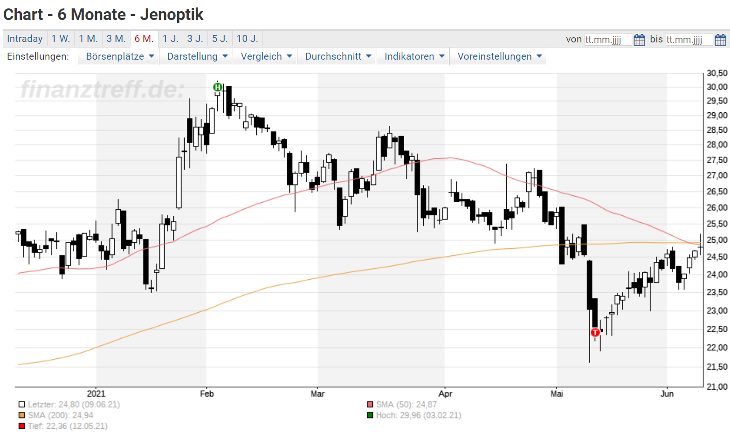Click the green H high marker

(218, 87)
